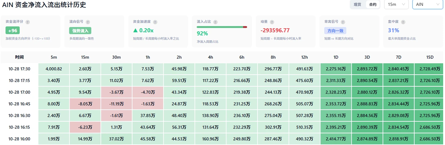Screen dimensions: 445x145
Task: Select the 3D column header
Action: click(367, 57)
